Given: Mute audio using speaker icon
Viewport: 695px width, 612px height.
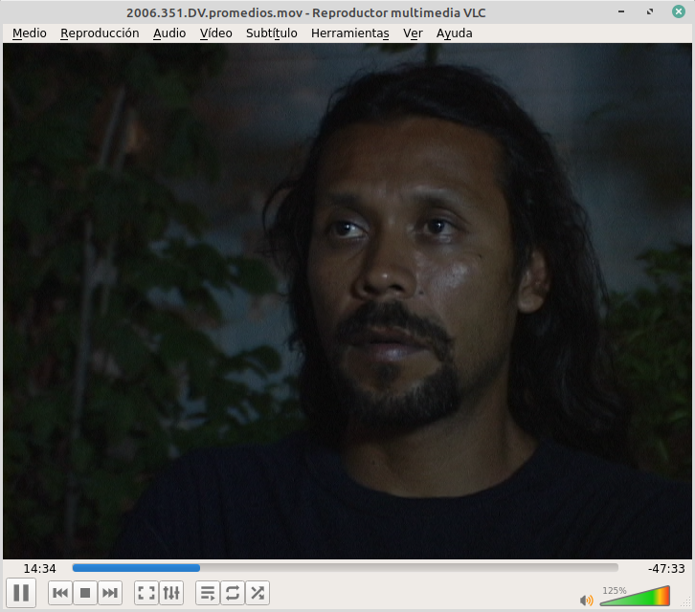Looking at the screenshot, I should pyautogui.click(x=586, y=600).
